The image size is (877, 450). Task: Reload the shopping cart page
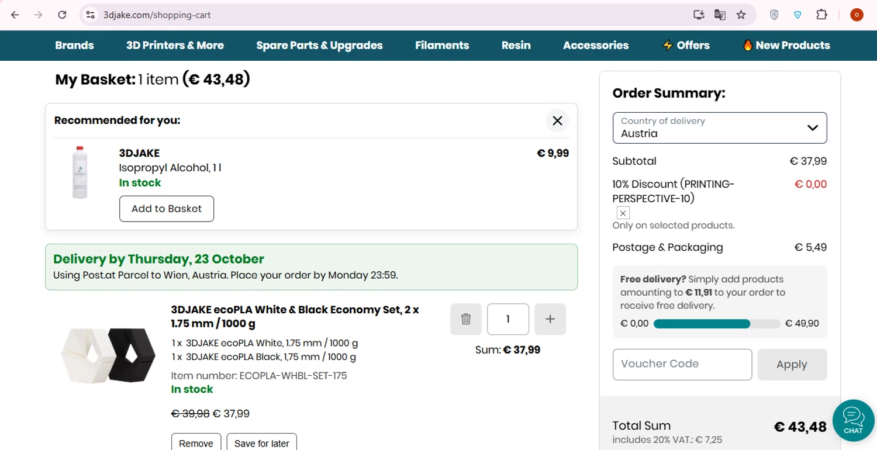click(x=62, y=15)
